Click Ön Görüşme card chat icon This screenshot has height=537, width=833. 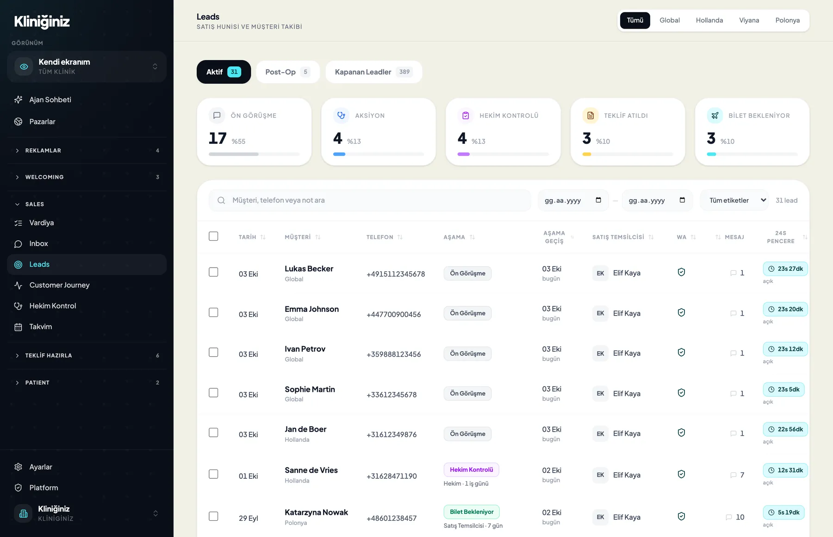[217, 116]
